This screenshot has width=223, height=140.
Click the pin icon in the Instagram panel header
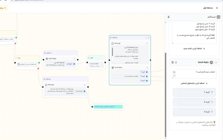point(168,17)
